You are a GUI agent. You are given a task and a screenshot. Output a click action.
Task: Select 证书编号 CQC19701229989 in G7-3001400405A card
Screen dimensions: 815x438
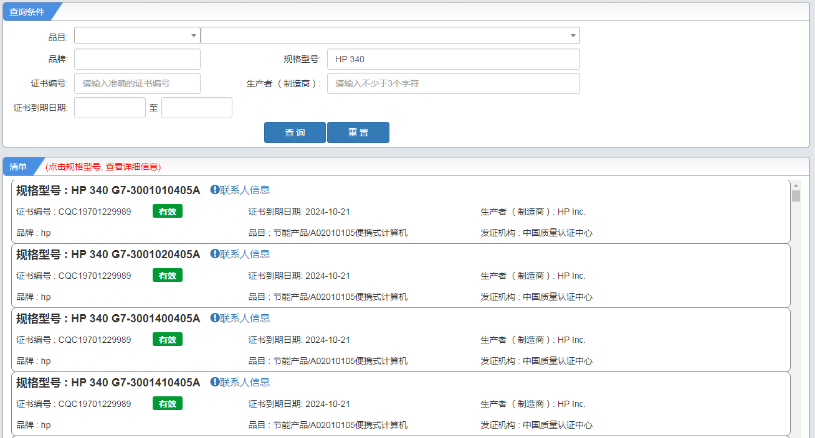(74, 340)
